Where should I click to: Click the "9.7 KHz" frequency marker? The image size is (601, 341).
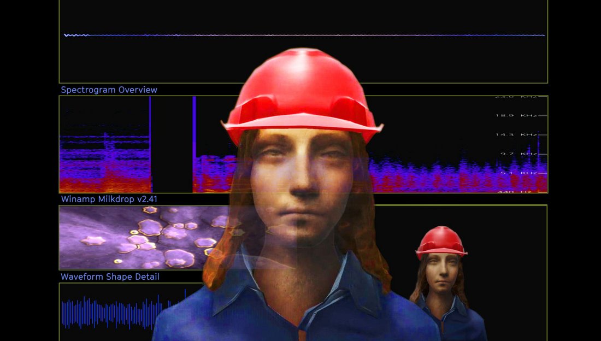coord(518,154)
